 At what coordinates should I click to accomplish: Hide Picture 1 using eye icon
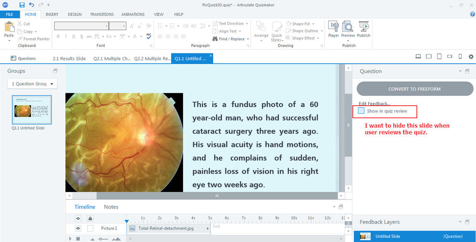coord(78,228)
